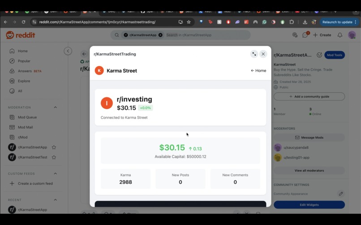Click browser forward arrow
This screenshot has width=361, height=225.
click(14, 22)
